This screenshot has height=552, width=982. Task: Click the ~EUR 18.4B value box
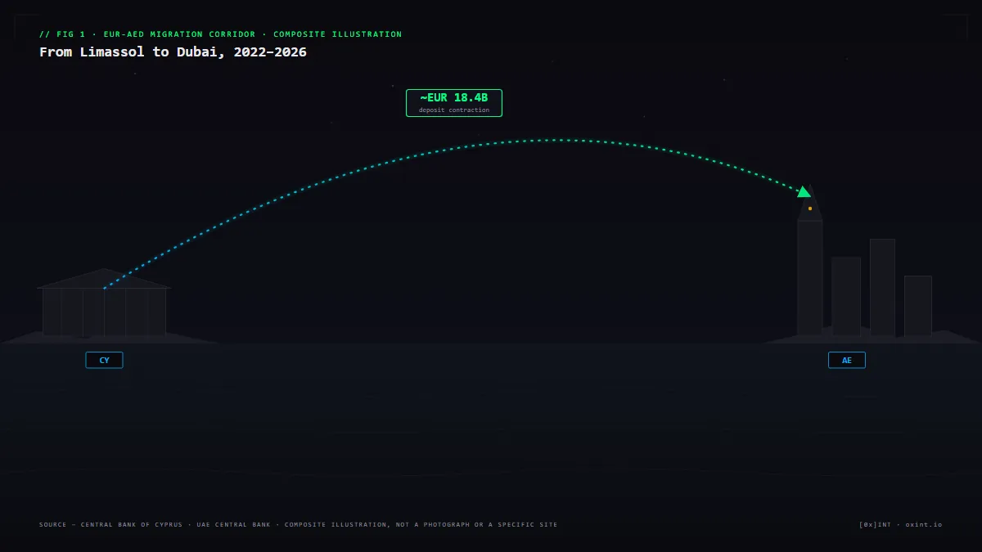(454, 103)
